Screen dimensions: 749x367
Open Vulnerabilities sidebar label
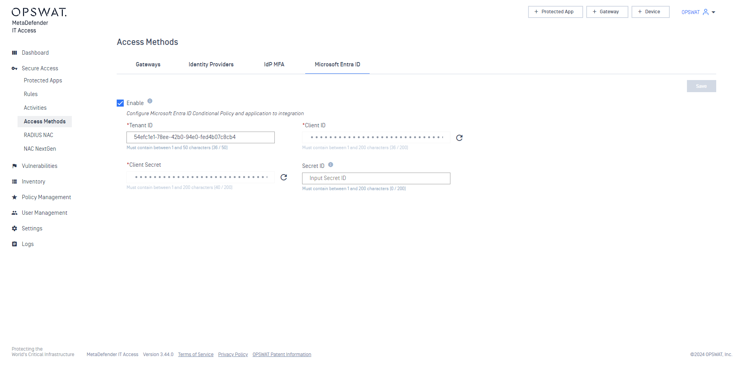click(39, 166)
